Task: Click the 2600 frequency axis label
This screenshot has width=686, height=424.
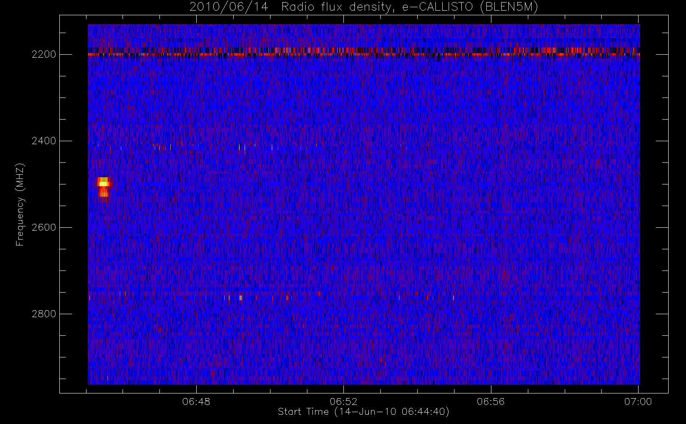Action: pos(44,227)
